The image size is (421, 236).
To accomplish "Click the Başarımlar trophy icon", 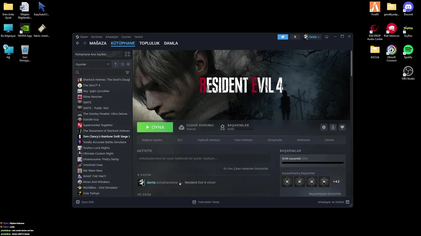I will 223,127.
